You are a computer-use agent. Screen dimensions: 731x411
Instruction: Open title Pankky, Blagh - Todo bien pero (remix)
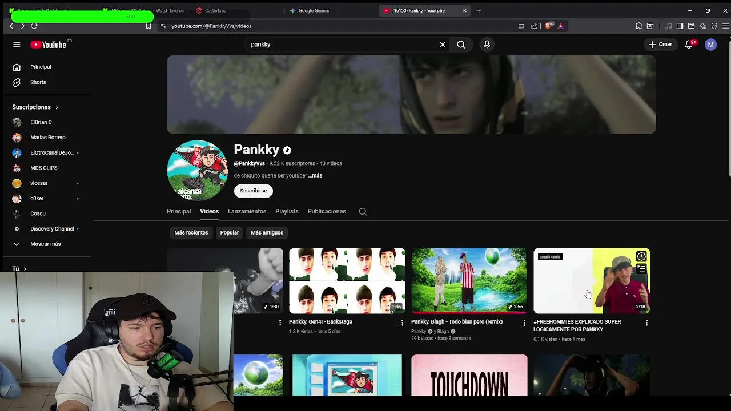[x=457, y=322]
